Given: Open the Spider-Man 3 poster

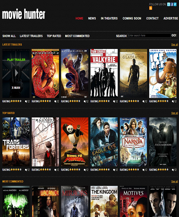Looking at the screenshot, I should tap(75, 74).
